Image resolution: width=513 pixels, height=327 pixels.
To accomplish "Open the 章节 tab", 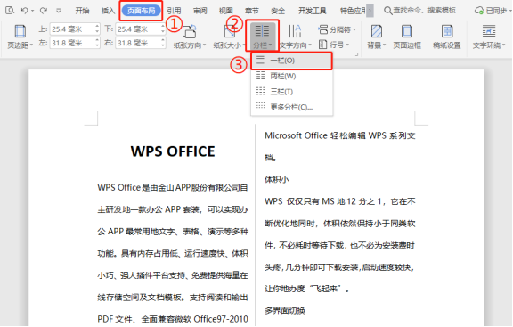I will tap(251, 11).
